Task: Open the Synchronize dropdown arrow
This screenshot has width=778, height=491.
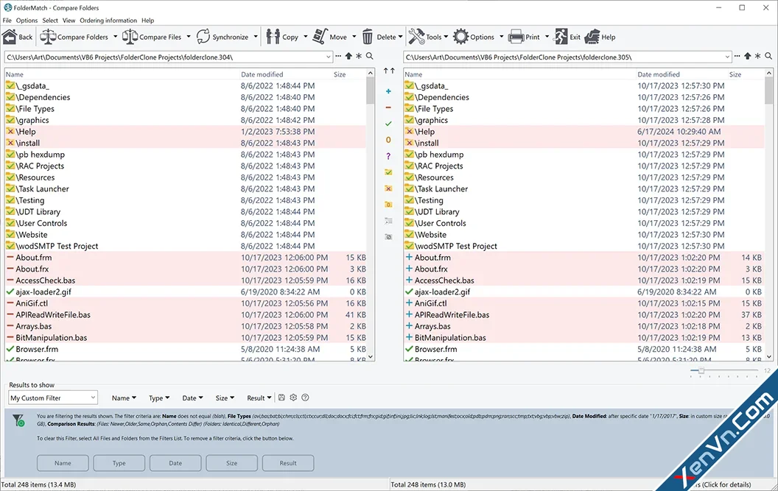Action: (256, 37)
